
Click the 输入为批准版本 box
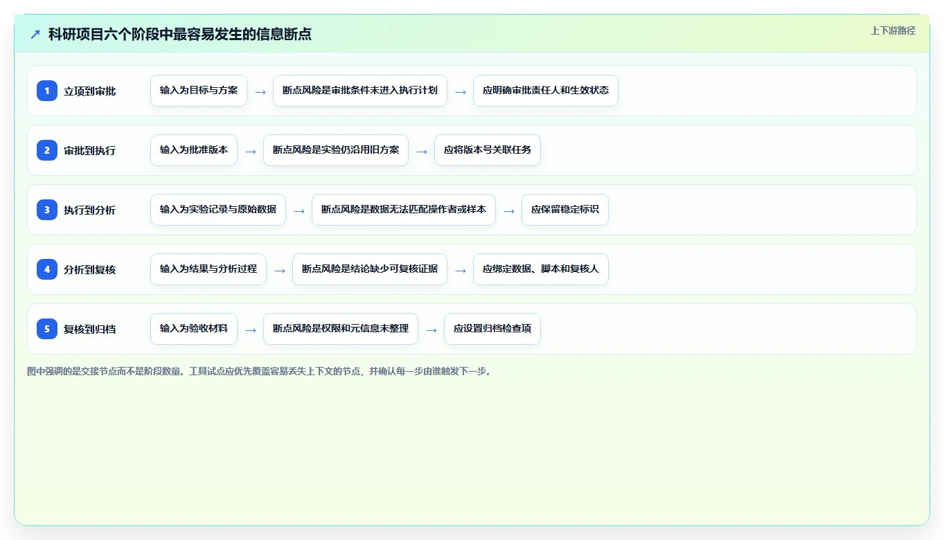click(x=194, y=150)
